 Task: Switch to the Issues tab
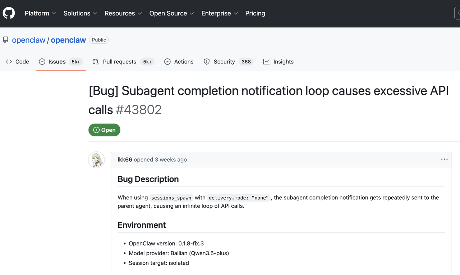click(x=61, y=62)
